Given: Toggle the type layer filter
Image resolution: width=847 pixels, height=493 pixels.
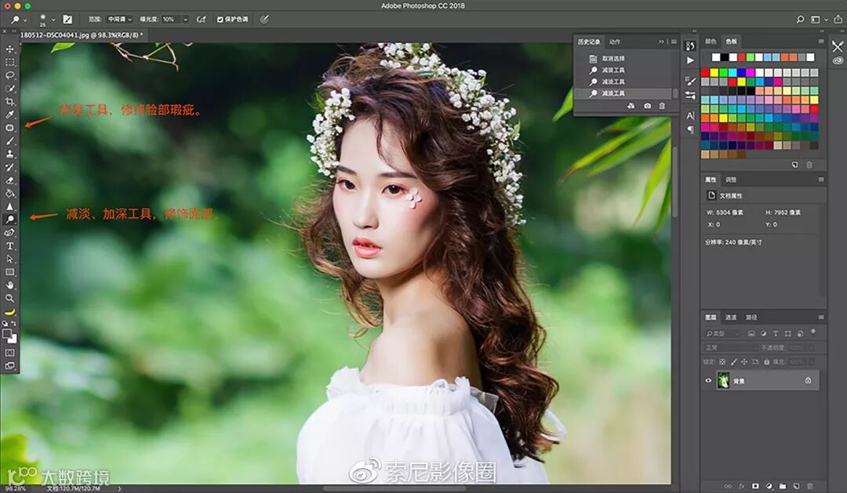Looking at the screenshot, I should 776,334.
